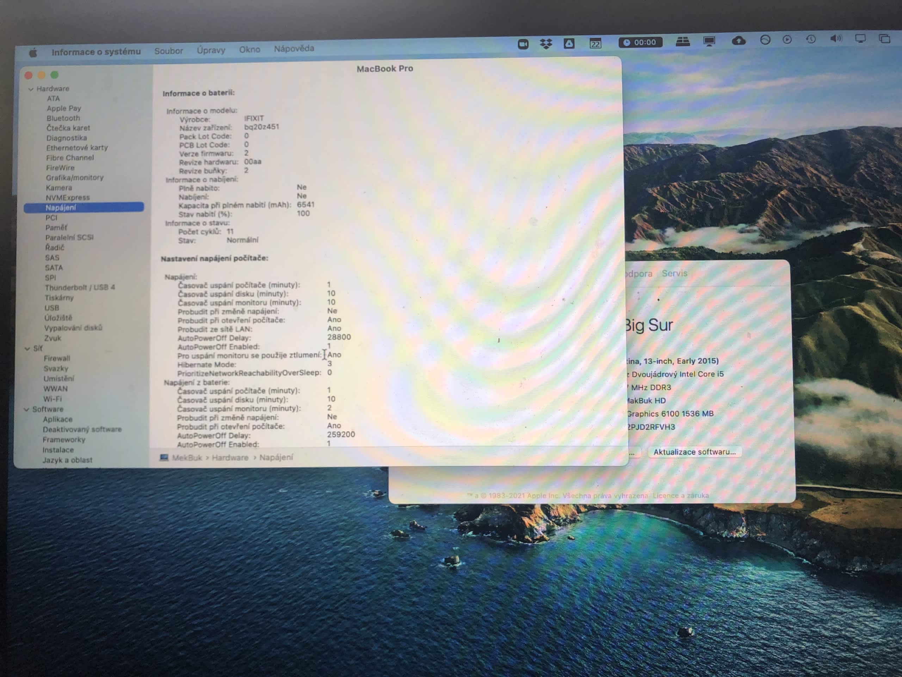The height and width of the screenshot is (677, 902).
Task: Collapse the Software section chevron
Action: click(26, 409)
